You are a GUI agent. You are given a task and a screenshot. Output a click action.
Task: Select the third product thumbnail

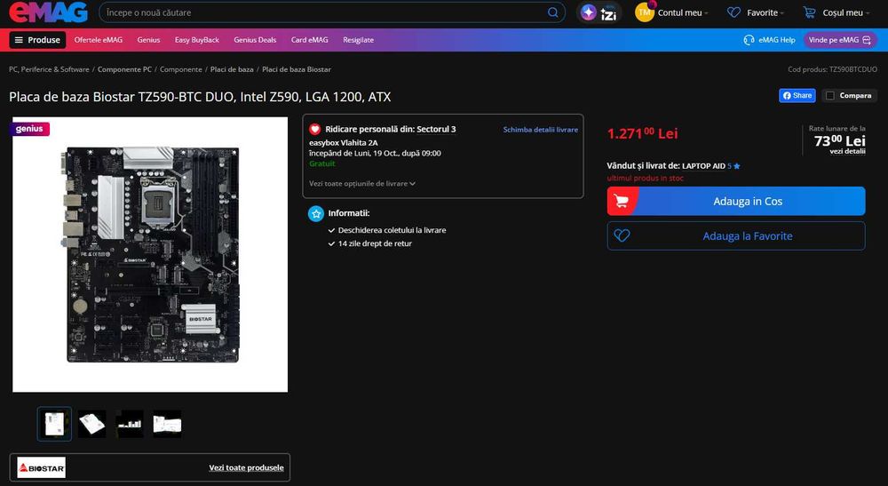tap(129, 424)
